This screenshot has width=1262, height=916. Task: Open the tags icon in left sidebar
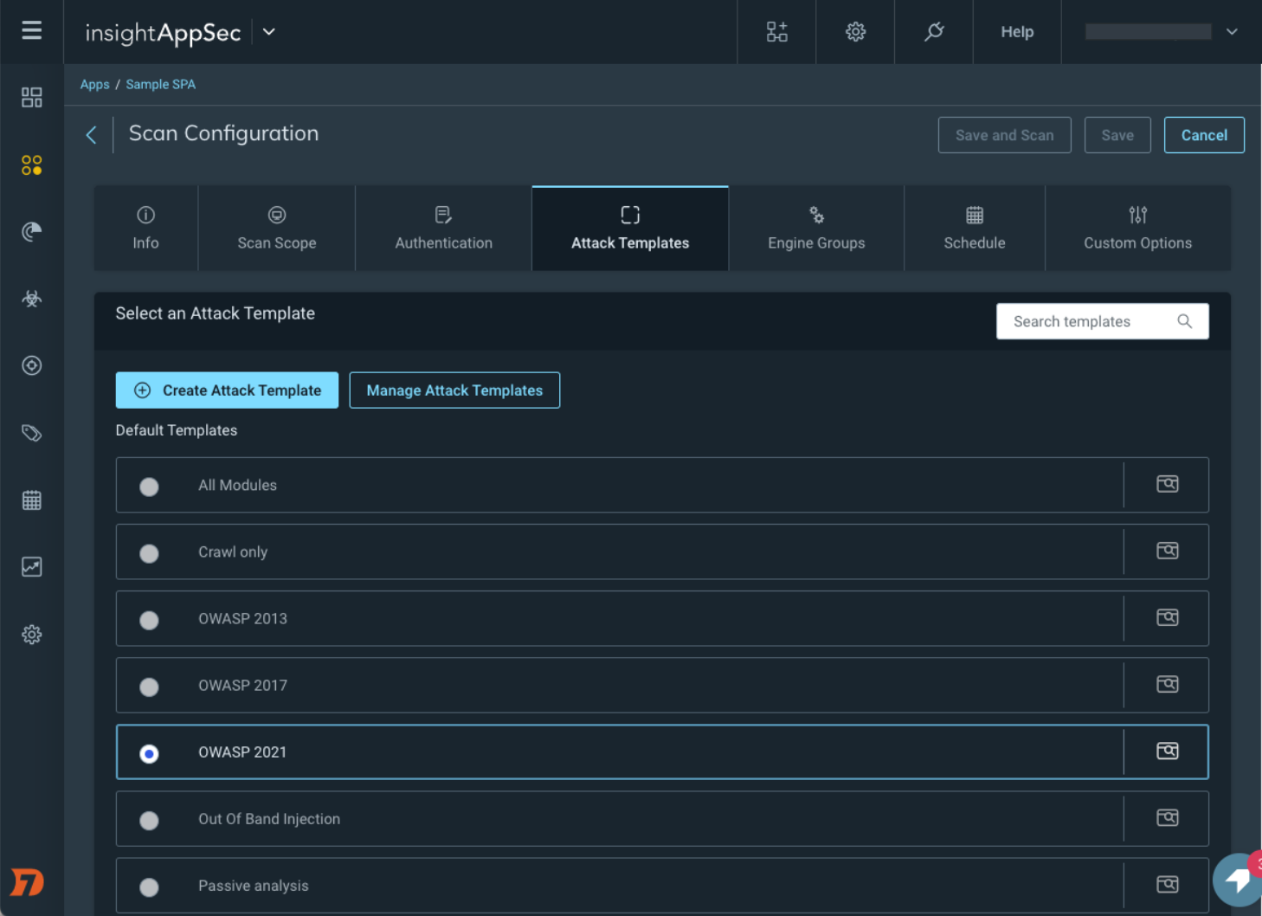coord(32,433)
